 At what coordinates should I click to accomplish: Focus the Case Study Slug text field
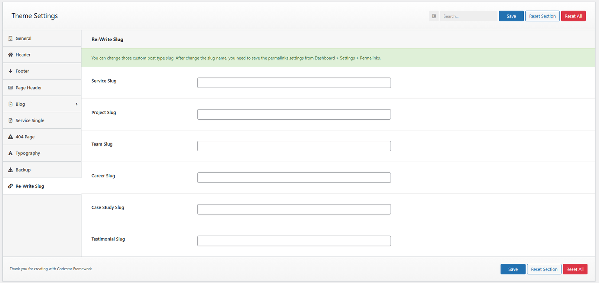coord(294,209)
